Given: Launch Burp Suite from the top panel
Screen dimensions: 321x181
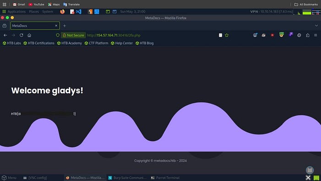Looking at the screenshot, I should [x=90, y=11].
